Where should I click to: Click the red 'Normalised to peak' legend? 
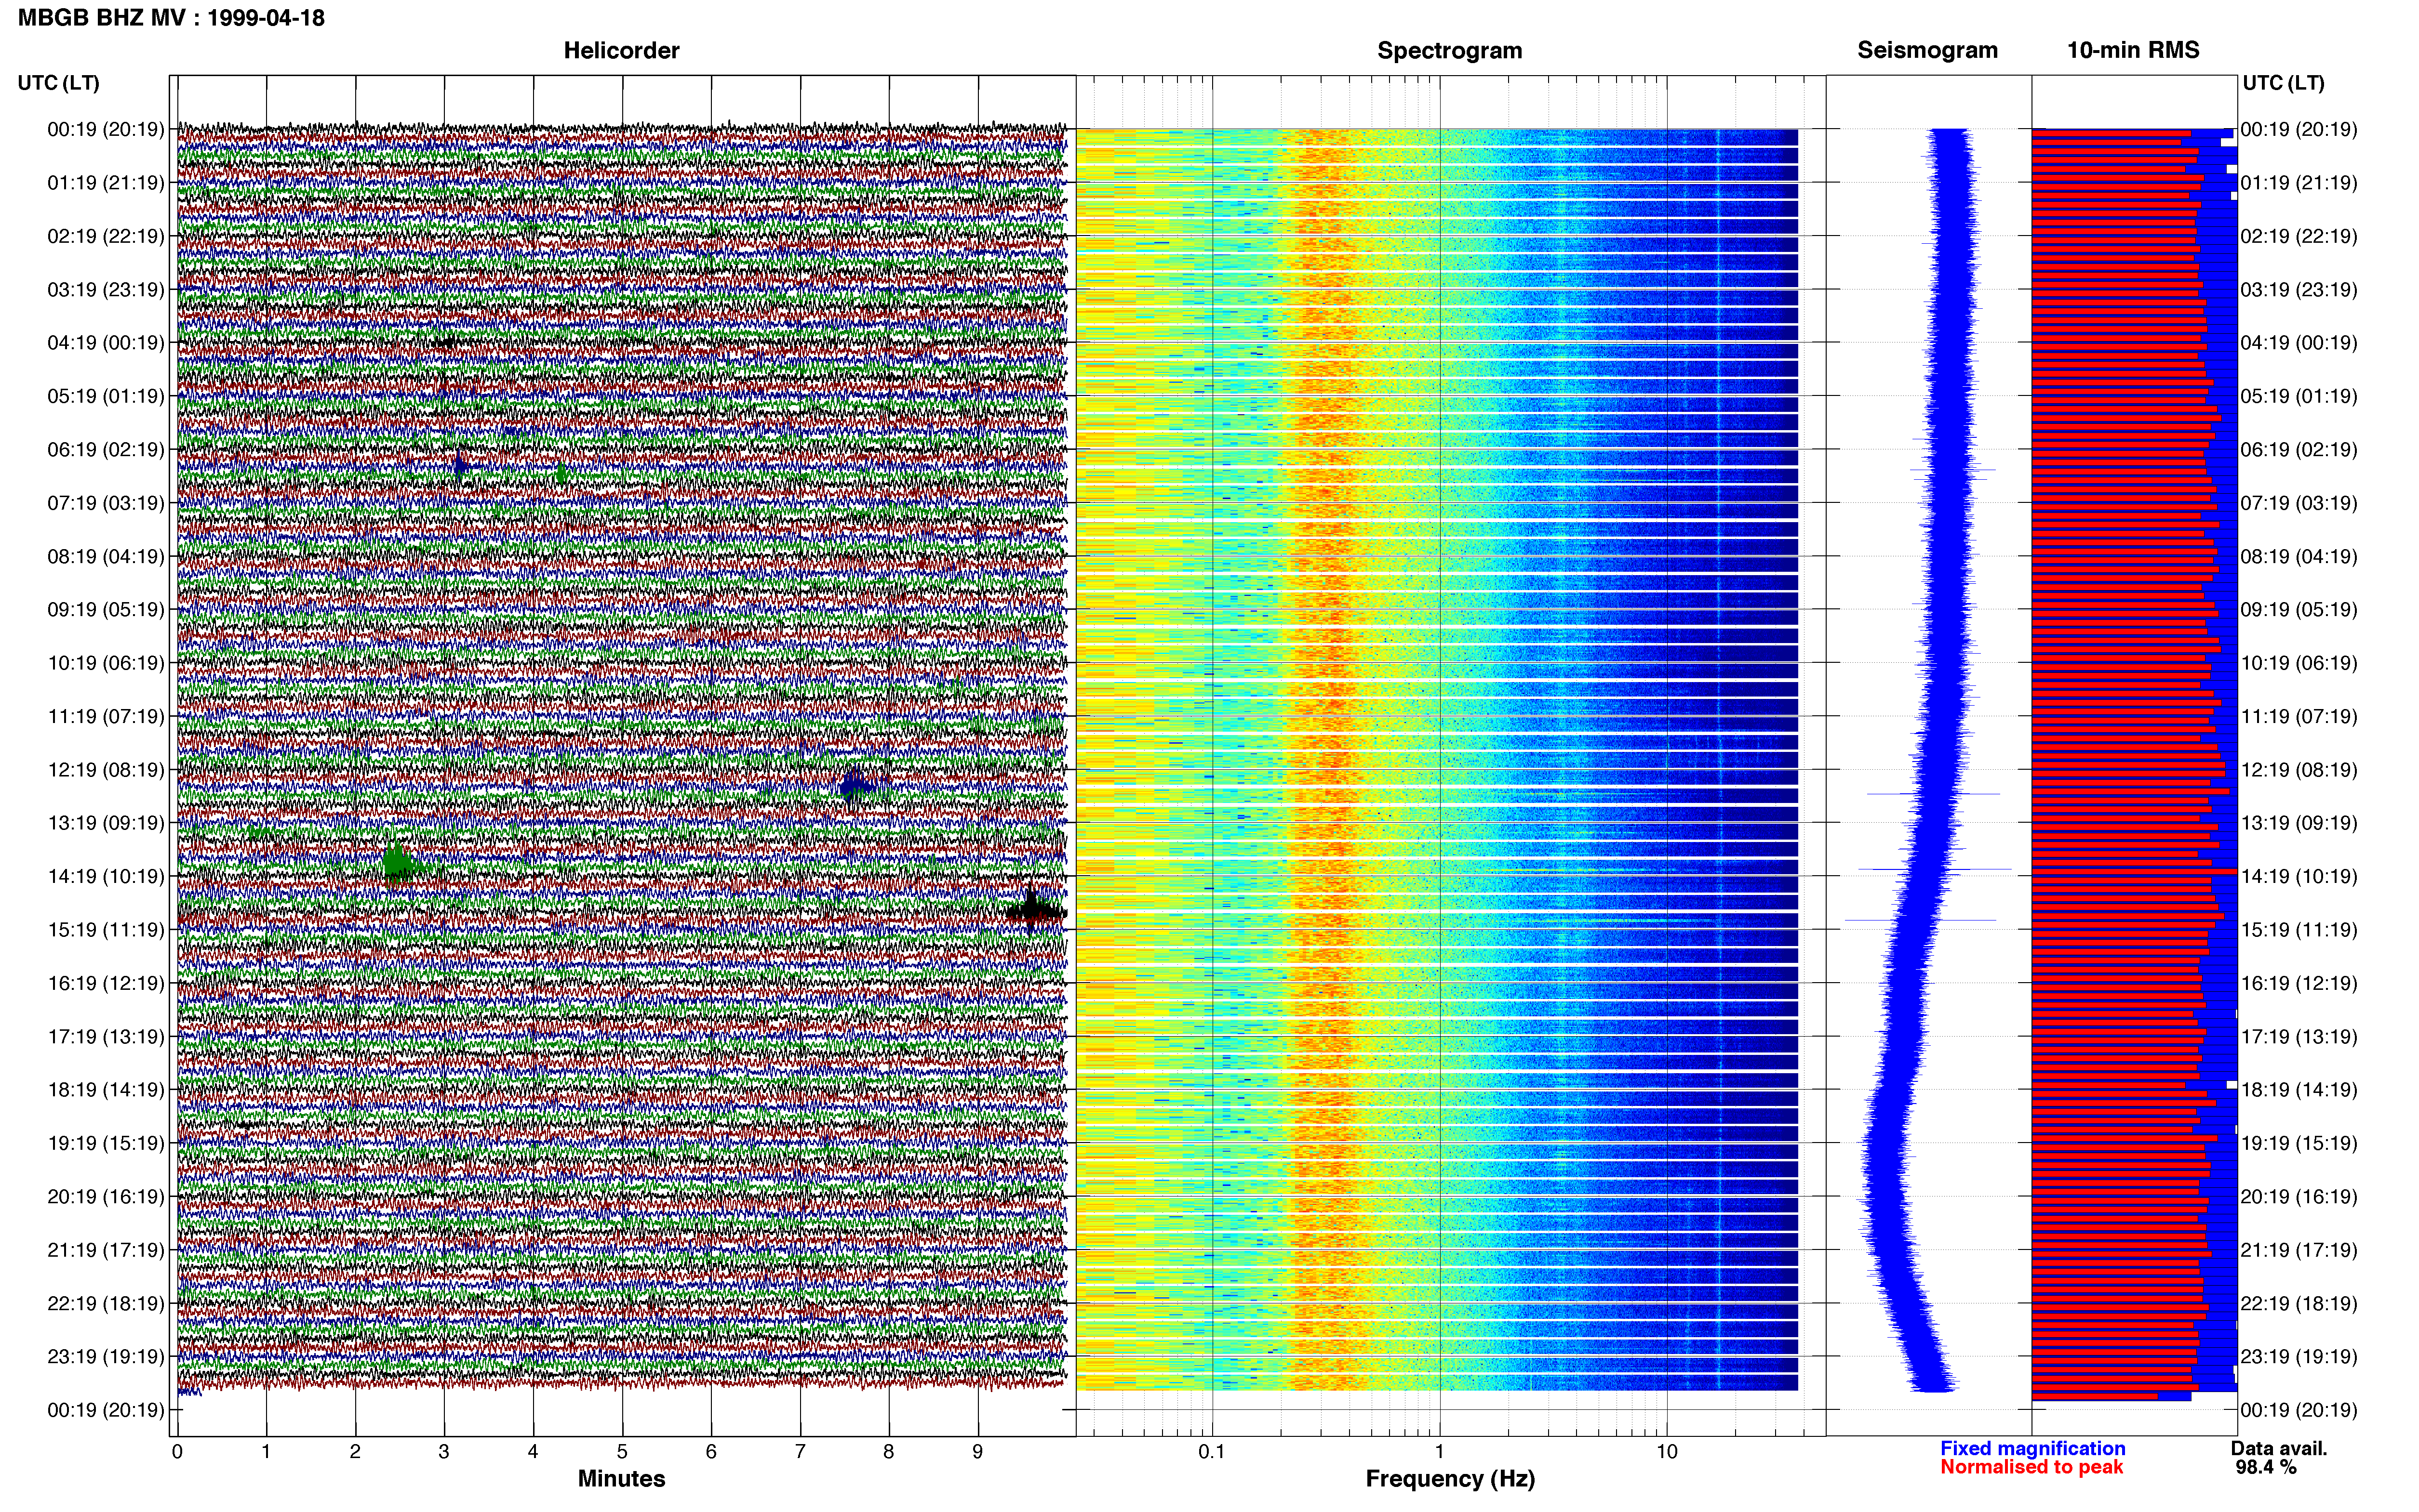click(x=2031, y=1467)
